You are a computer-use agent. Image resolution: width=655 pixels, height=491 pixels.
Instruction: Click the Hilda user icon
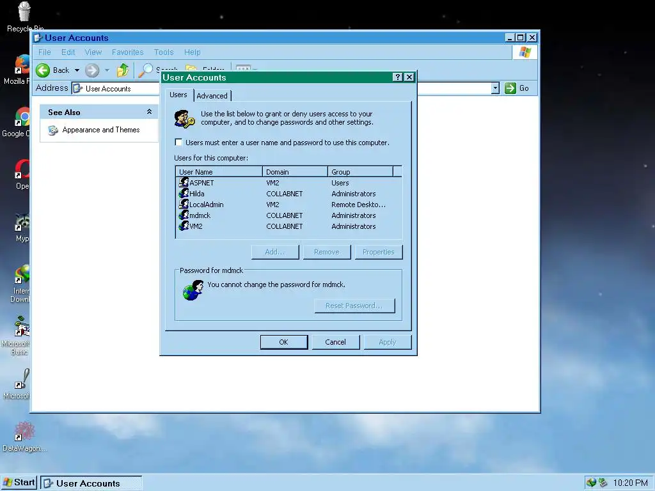point(184,193)
